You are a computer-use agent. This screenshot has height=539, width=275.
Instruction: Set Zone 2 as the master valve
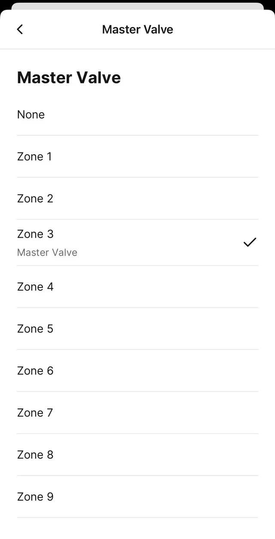[35, 199]
